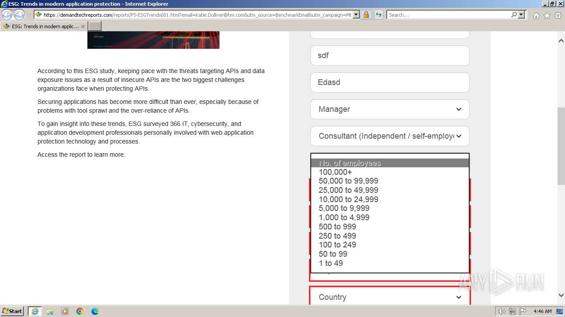Click the Action Center flag tray icon
Screen dimensions: 565x317
(523, 311)
